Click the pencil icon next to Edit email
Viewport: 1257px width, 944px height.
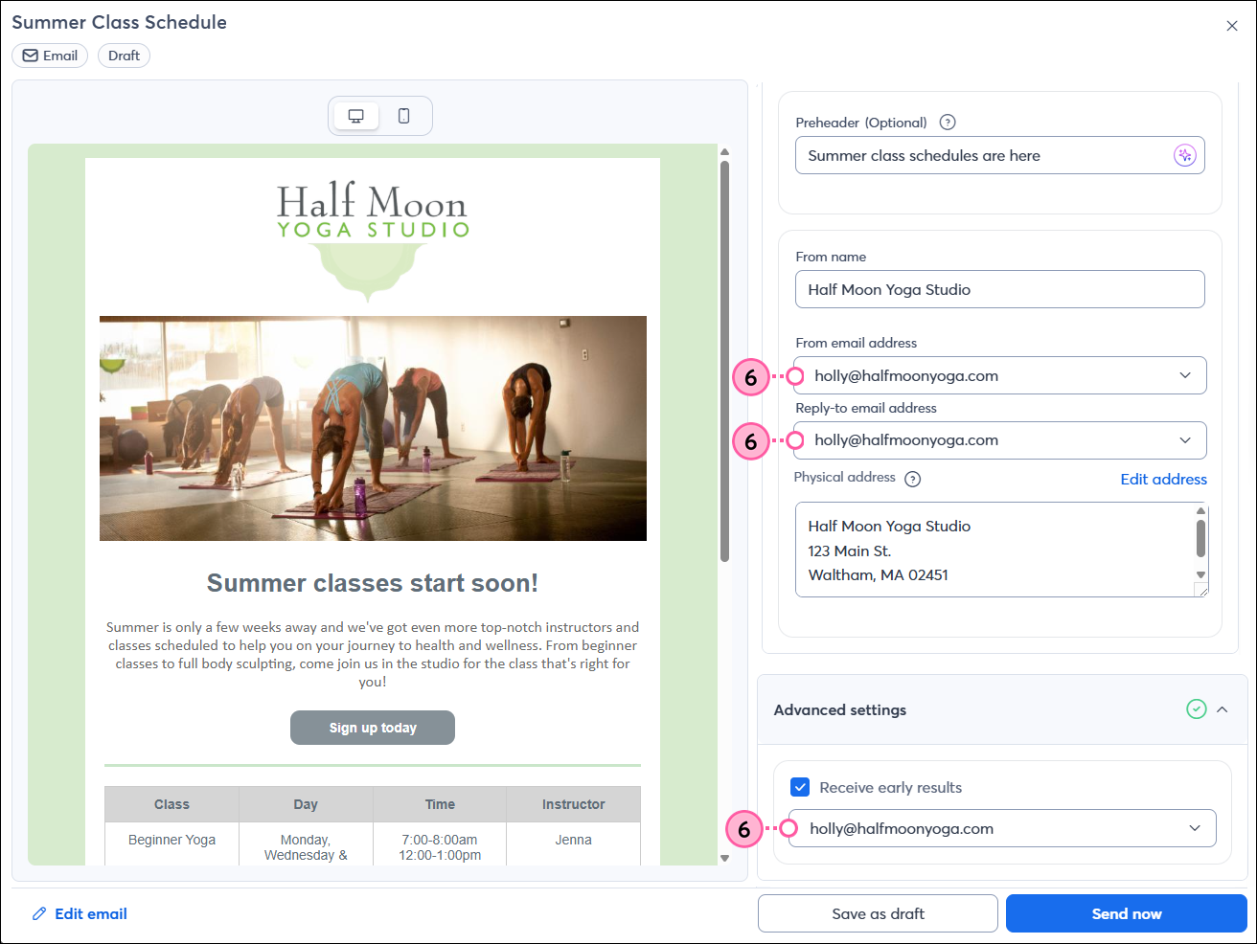(x=38, y=913)
